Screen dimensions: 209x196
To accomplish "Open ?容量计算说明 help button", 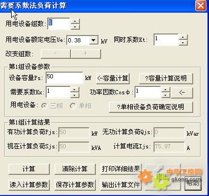I will tap(166, 78).
